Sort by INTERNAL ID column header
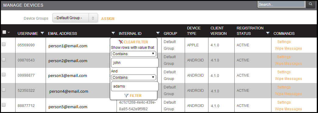The height and width of the screenshot is (113, 318). coord(130,34)
